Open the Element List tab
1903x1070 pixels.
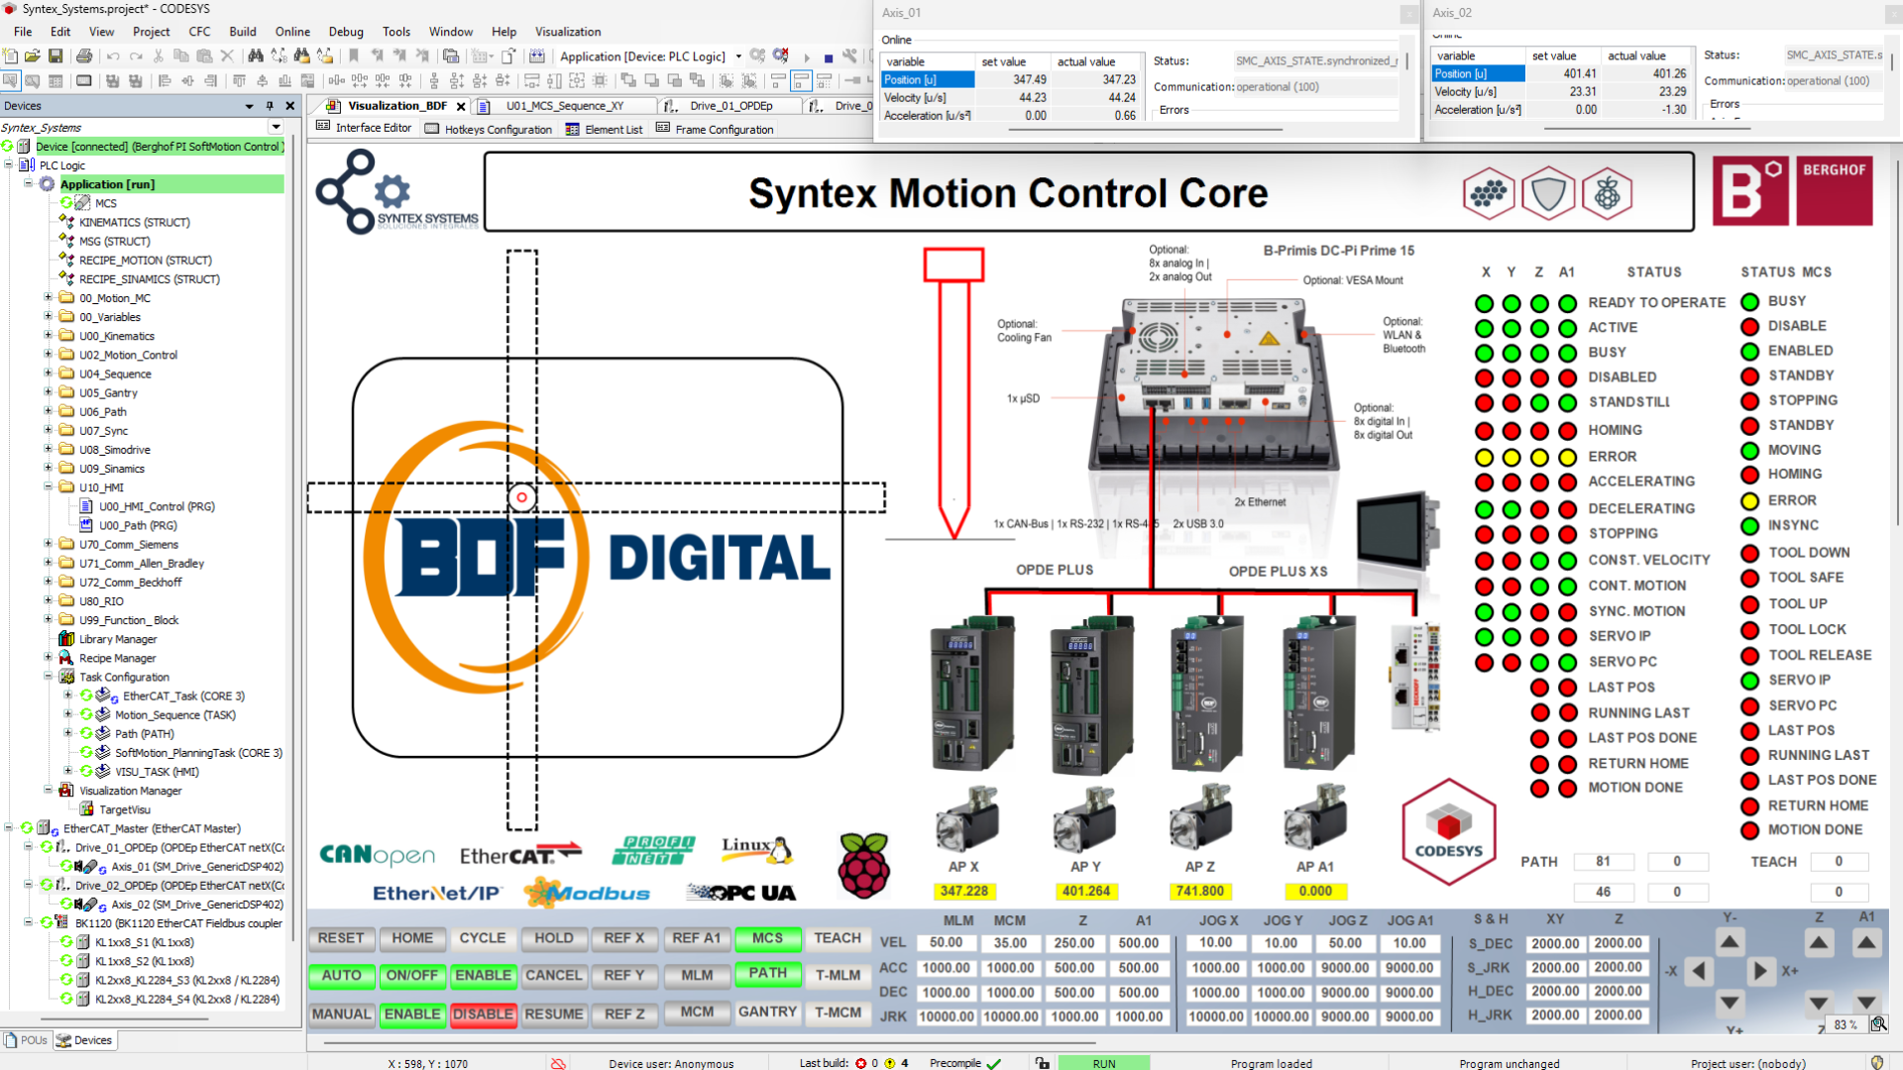(x=604, y=129)
